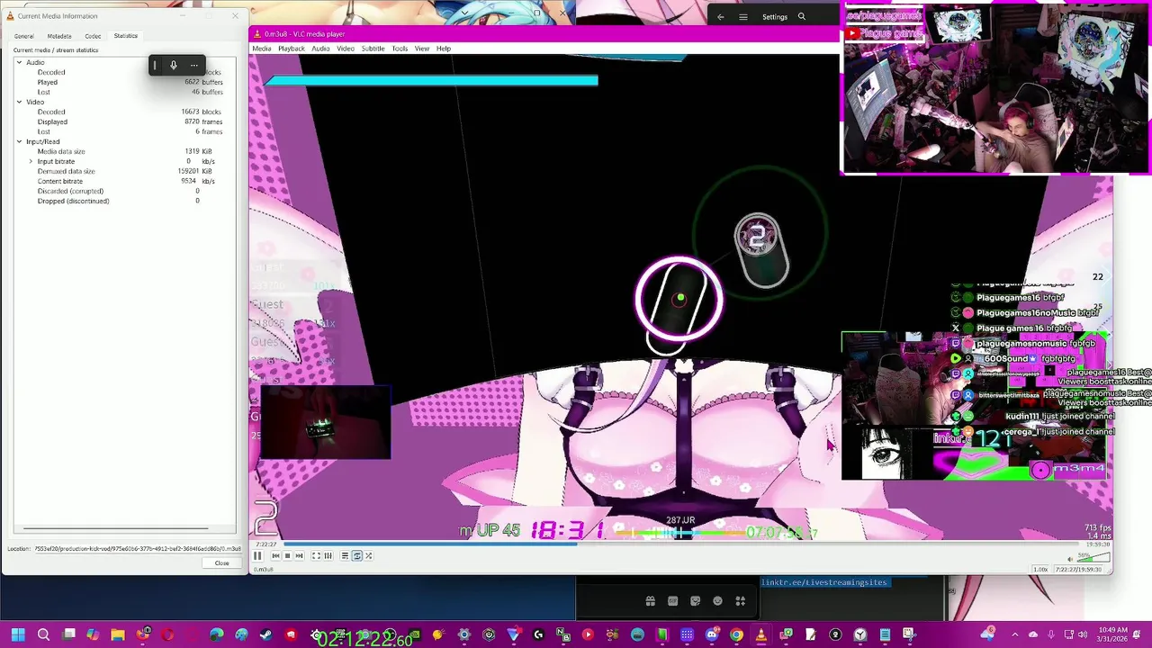Toggle shuffle random playback in VLC

(368, 555)
